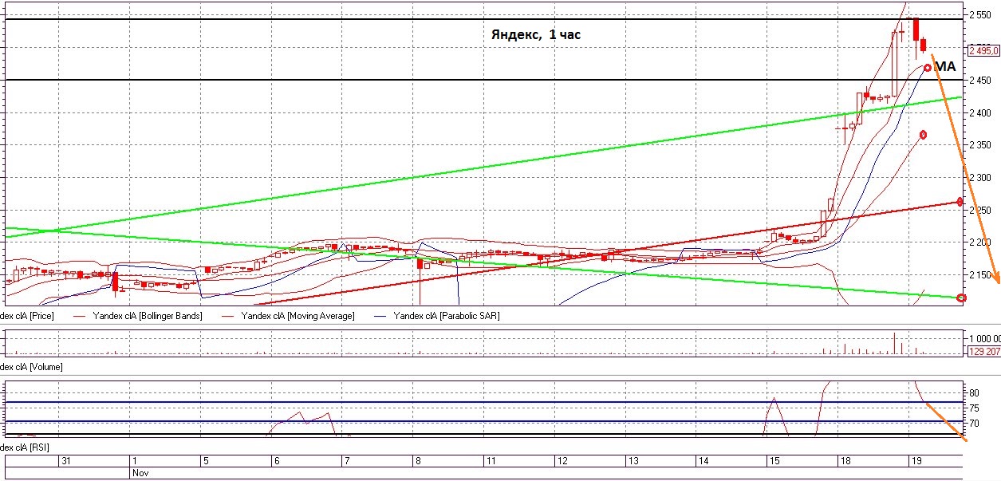
Task: Click date label 12 on time axis
Action: (x=562, y=461)
